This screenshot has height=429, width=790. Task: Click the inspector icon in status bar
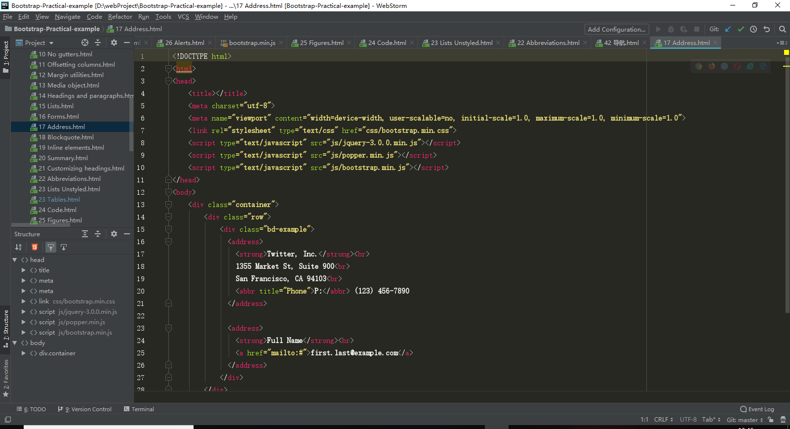click(x=783, y=420)
